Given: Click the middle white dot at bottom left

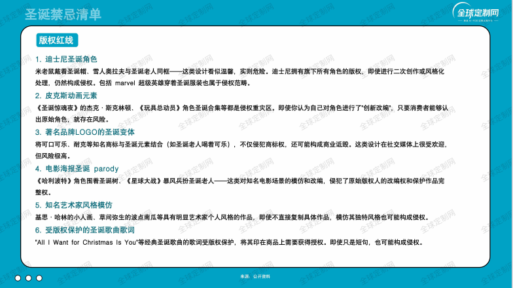Looking at the screenshot, I should [x=28, y=278].
